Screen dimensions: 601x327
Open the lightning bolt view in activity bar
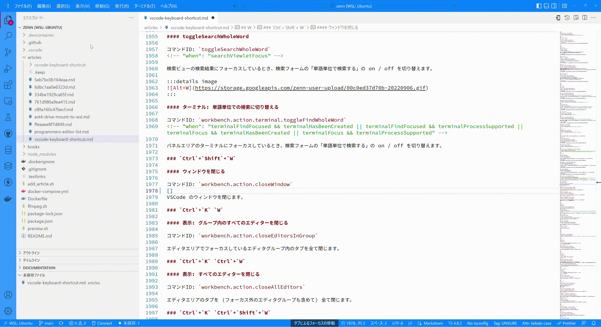pyautogui.click(x=8, y=182)
